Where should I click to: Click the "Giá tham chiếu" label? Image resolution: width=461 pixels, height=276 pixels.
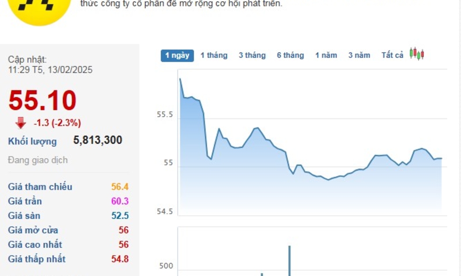(40, 187)
